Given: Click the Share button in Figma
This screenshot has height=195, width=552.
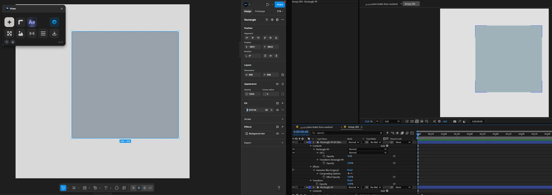Looking at the screenshot, I should point(280,4).
